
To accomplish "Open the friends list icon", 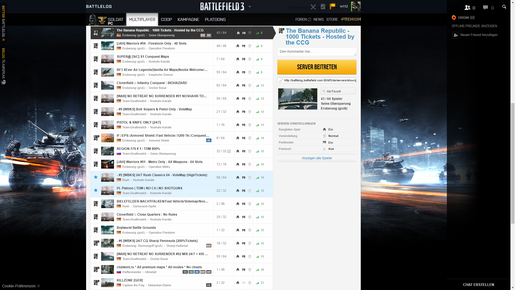I will [468, 8].
